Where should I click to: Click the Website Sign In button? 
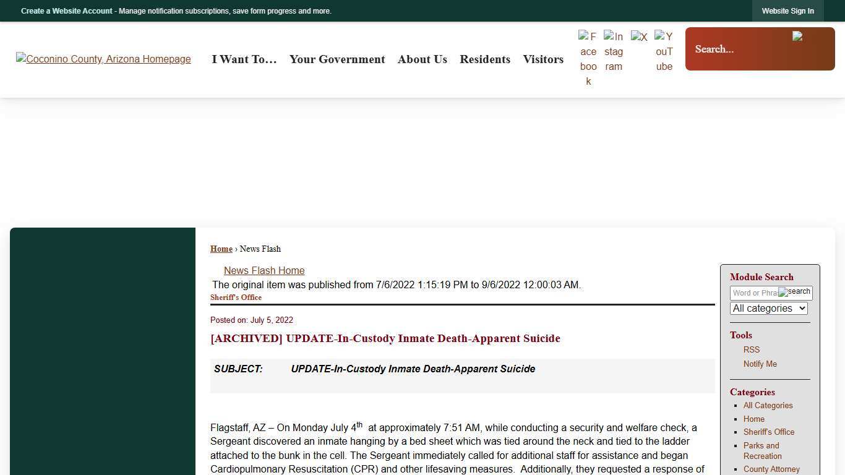coord(787,11)
